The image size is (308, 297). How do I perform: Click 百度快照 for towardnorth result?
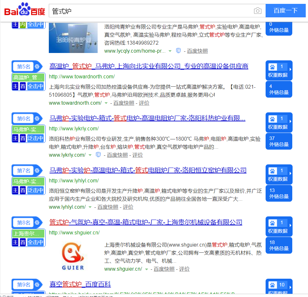pyautogui.click(x=124, y=103)
